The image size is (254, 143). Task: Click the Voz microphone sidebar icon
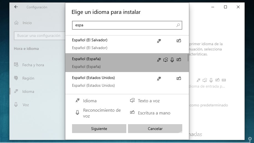(16, 104)
